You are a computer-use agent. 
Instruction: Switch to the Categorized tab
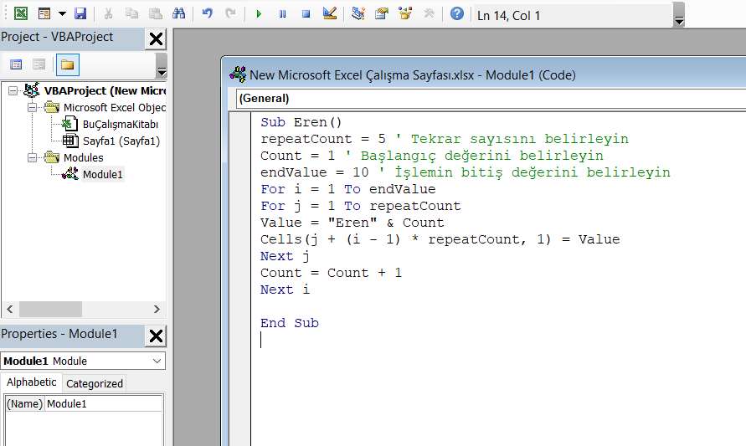[95, 383]
